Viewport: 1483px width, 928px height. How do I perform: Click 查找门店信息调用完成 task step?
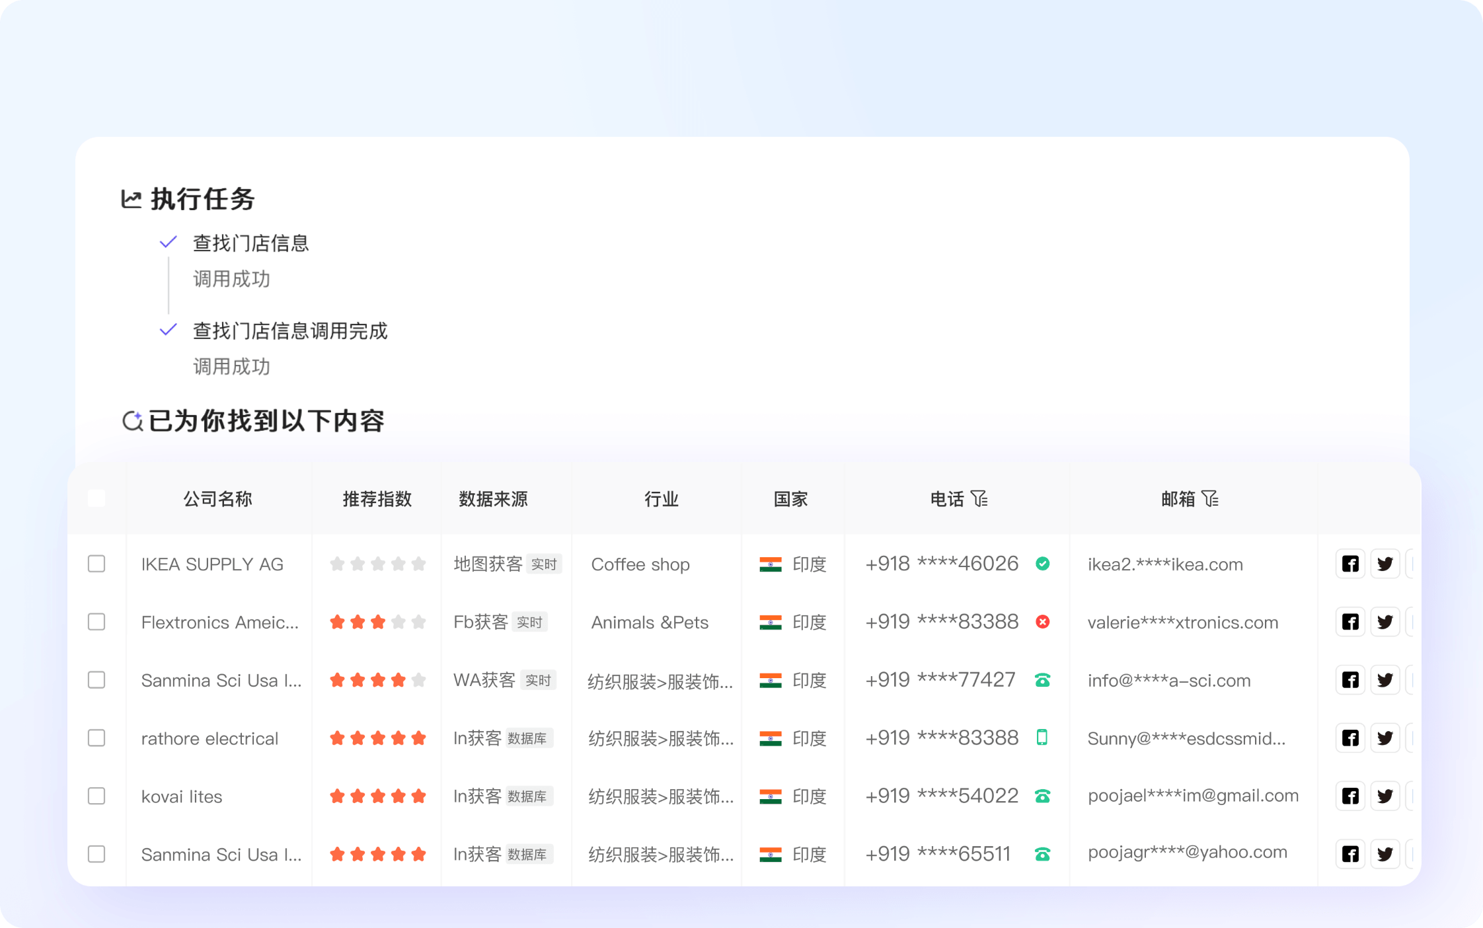290,331
